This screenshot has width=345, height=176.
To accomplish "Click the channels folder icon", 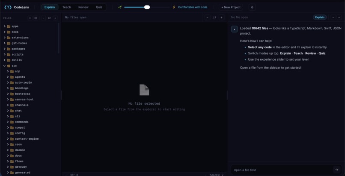I will click(12, 105).
